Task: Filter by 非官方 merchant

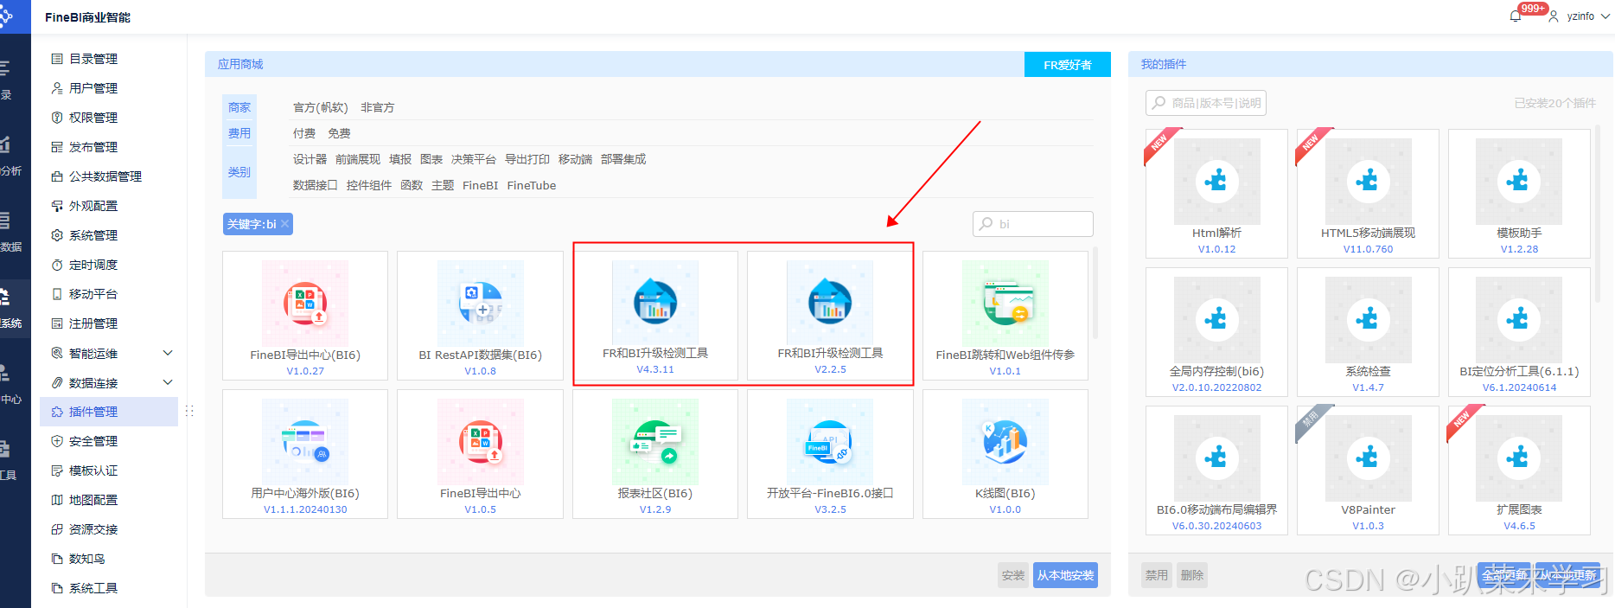Action: (377, 107)
